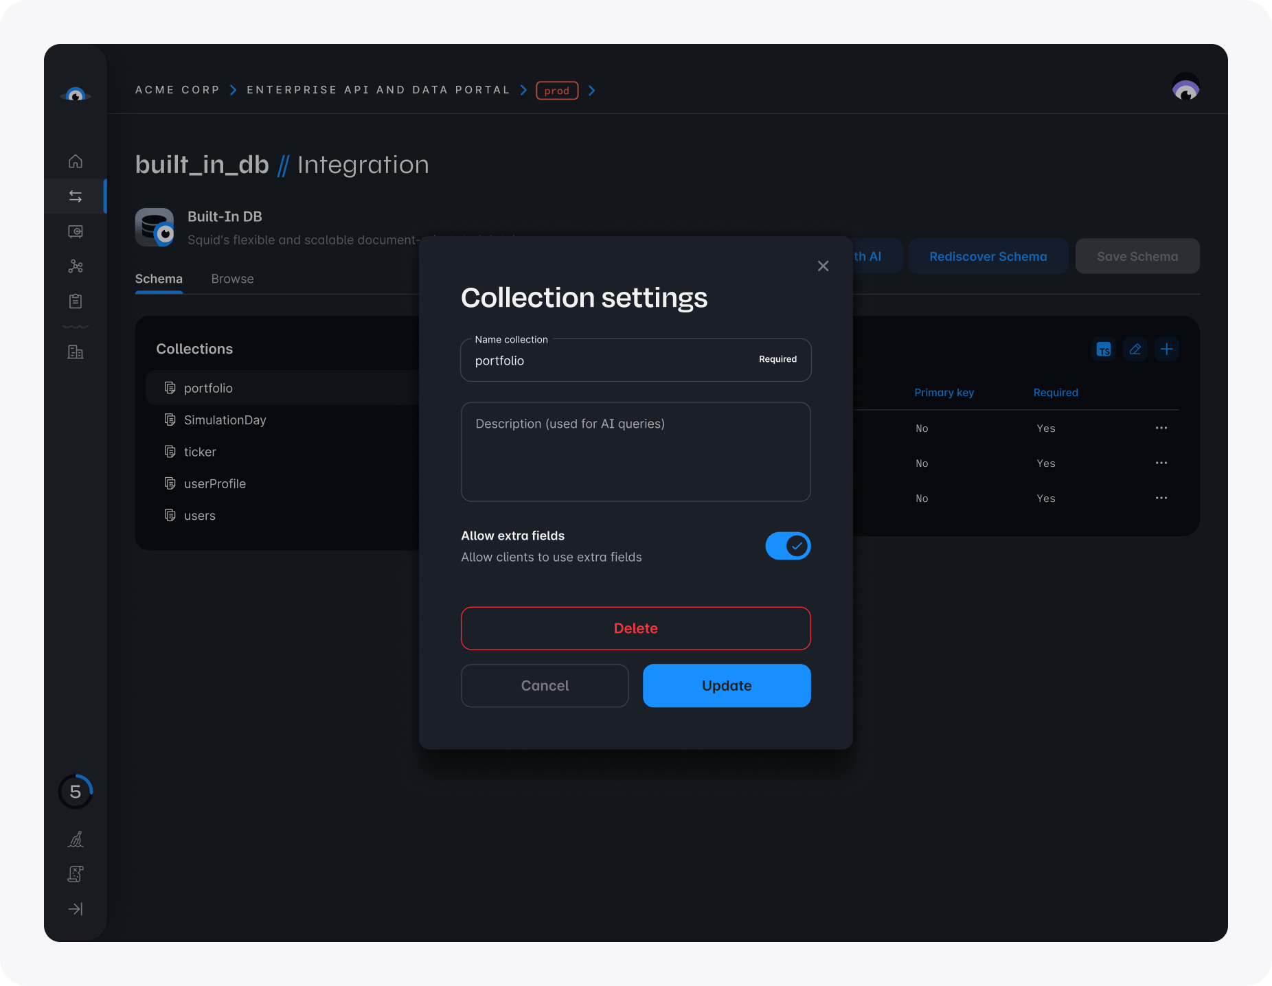Open the building organization sidebar icon
The width and height of the screenshot is (1272, 986).
click(x=76, y=352)
